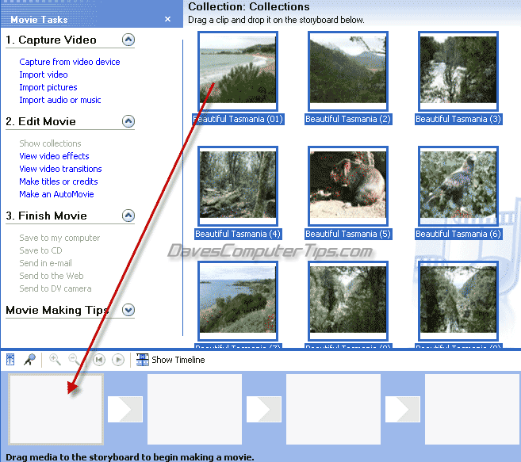Select the Beautiful Tasmania (5) clip thumbnail
This screenshot has height=462, width=521.
[x=348, y=186]
